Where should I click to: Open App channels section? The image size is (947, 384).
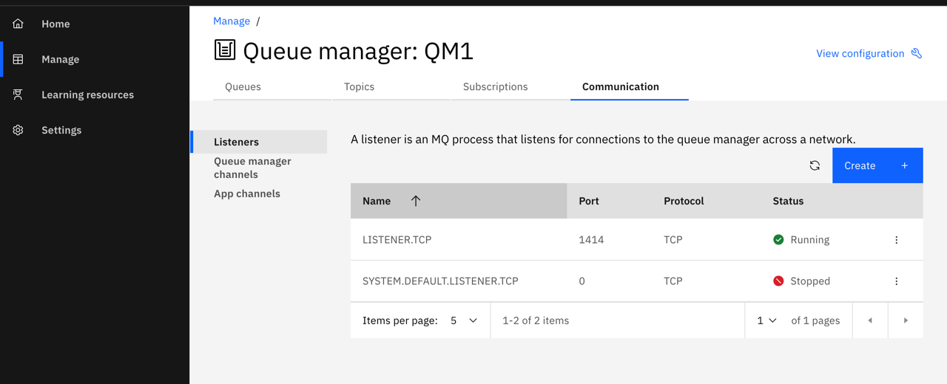pos(246,193)
